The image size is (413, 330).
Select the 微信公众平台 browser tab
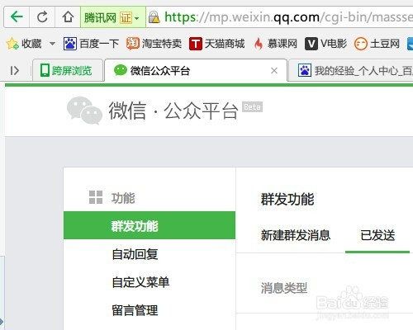click(x=196, y=71)
